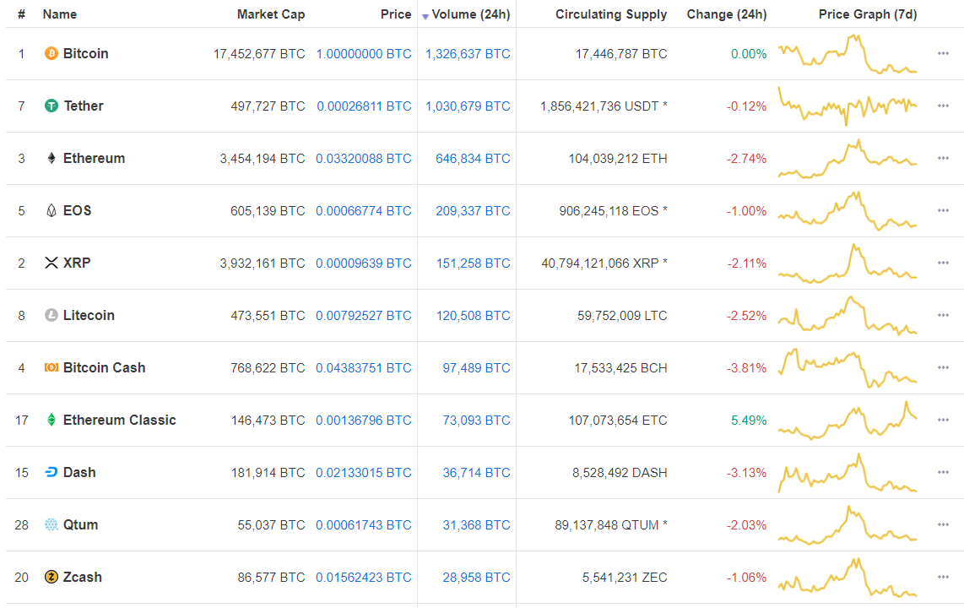Image resolution: width=964 pixels, height=608 pixels.
Task: Click Tether's 1,030,679 BTC volume link
Action: coord(468,106)
